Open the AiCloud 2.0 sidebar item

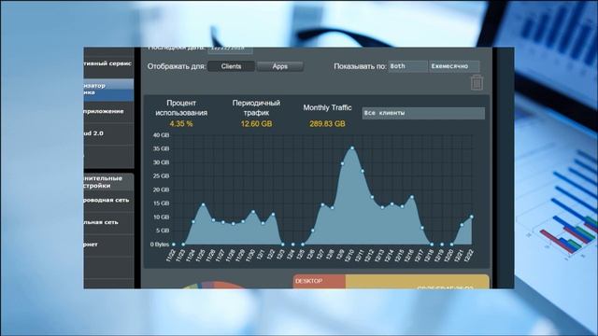coord(108,133)
